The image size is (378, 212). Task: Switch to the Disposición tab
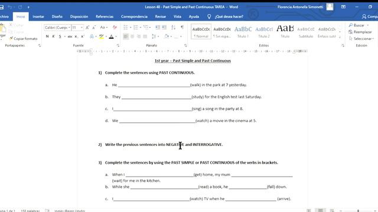(79, 16)
